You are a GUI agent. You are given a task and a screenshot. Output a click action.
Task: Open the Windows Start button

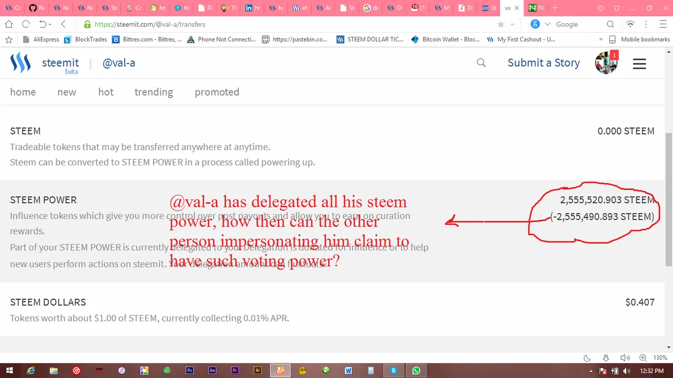pos(9,371)
